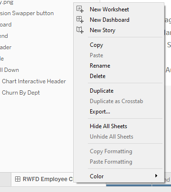The image size is (171, 192).
Task: Click the New Dashboard grid icon
Action: coord(80,19)
